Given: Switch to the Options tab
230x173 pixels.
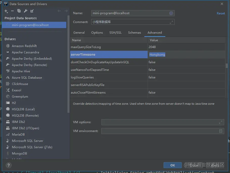Looking at the screenshot, I should click(x=97, y=33).
